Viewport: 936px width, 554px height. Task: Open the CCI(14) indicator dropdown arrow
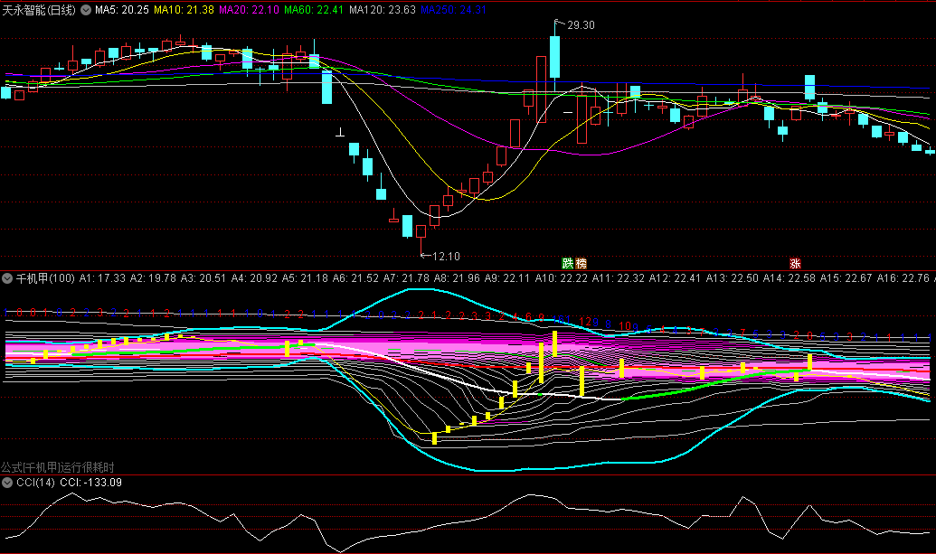click(x=7, y=483)
